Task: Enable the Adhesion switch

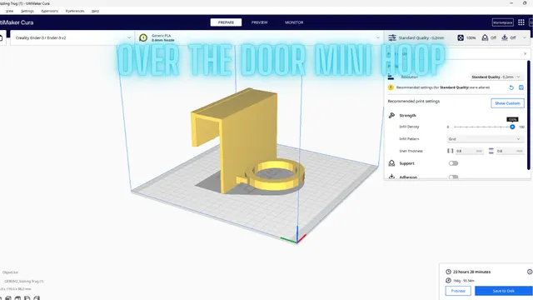Action: (x=453, y=177)
